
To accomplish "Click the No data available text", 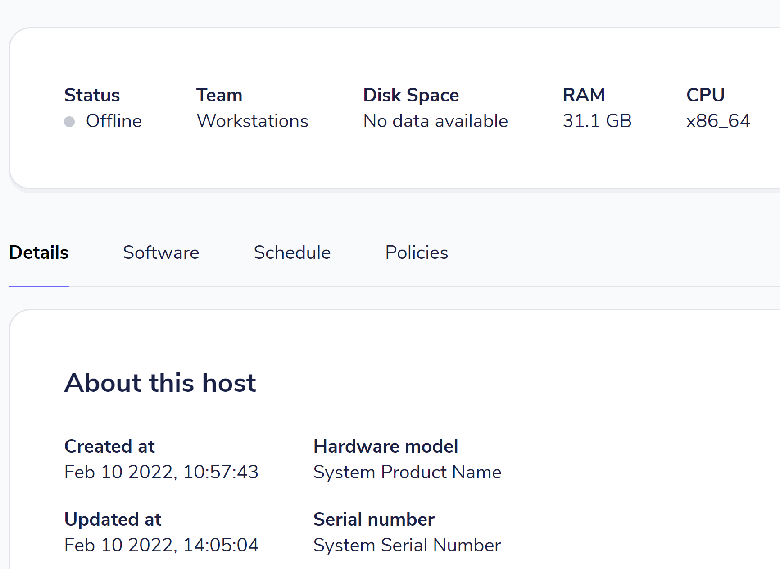I will (x=435, y=121).
